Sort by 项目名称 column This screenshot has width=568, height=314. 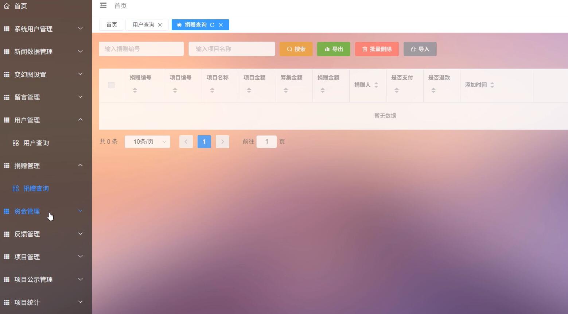(x=212, y=90)
